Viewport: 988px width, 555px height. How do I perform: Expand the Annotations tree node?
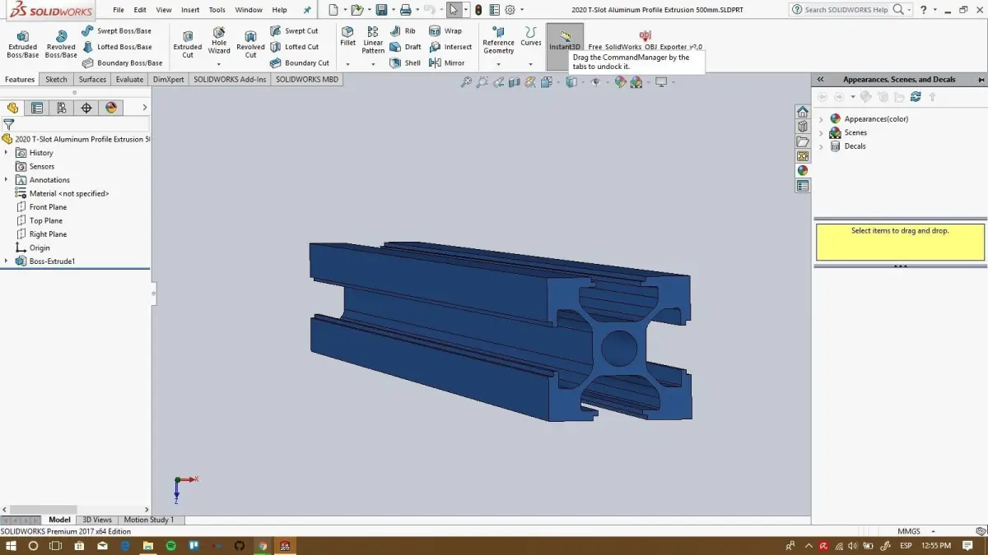pyautogui.click(x=6, y=179)
